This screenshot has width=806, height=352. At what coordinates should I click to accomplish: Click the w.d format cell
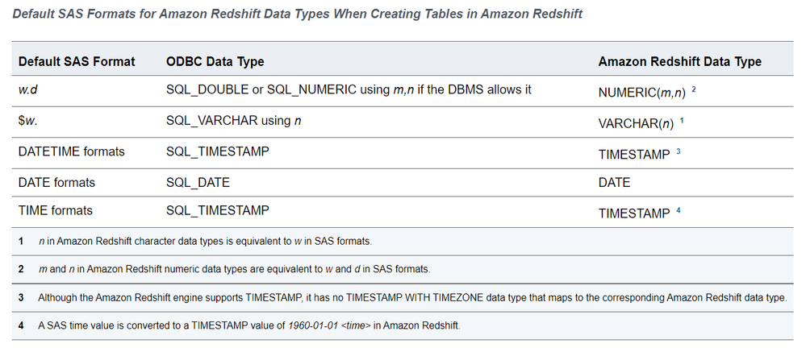(29, 89)
